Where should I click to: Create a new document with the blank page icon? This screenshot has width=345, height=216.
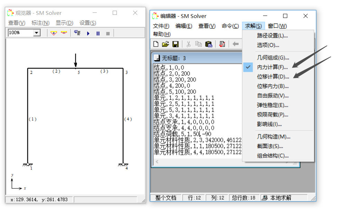click(x=156, y=44)
